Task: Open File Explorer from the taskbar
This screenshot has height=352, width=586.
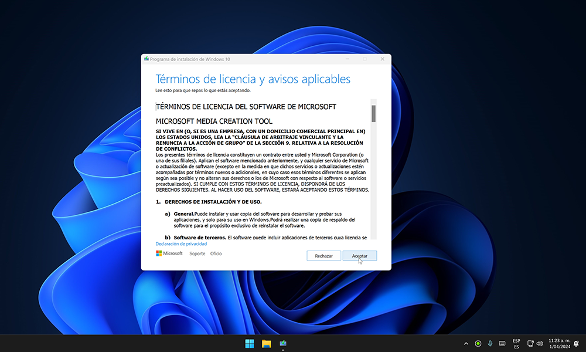Action: click(x=266, y=343)
